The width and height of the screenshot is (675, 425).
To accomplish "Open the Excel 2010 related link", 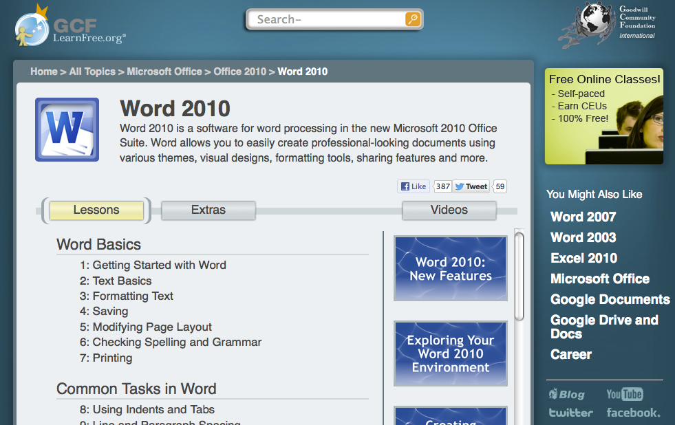I will point(583,258).
